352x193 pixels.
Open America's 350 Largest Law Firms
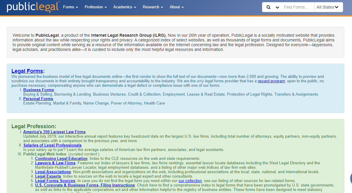click(x=54, y=132)
